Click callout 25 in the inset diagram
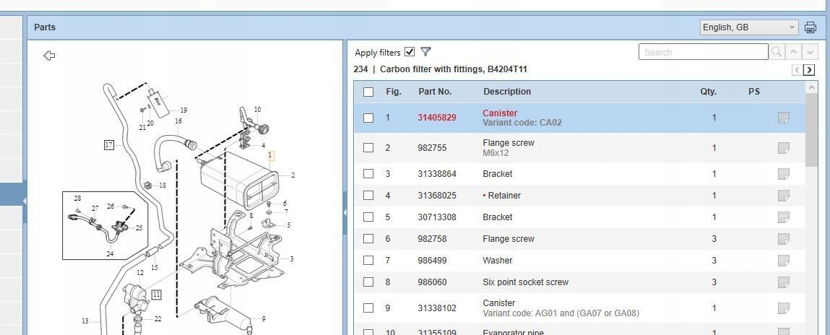 [139, 228]
